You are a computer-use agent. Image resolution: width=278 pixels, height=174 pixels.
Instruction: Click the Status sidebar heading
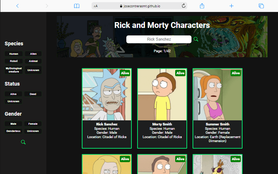click(x=12, y=84)
